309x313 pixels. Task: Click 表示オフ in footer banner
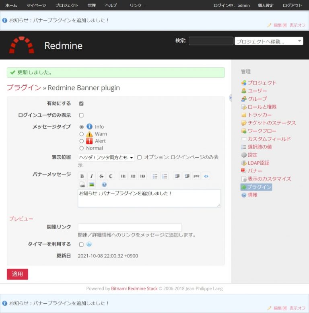pyautogui.click(x=297, y=308)
